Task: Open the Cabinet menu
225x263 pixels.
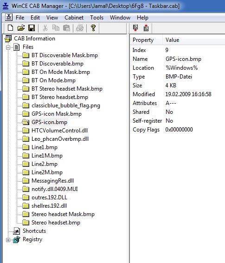Action: point(74,18)
